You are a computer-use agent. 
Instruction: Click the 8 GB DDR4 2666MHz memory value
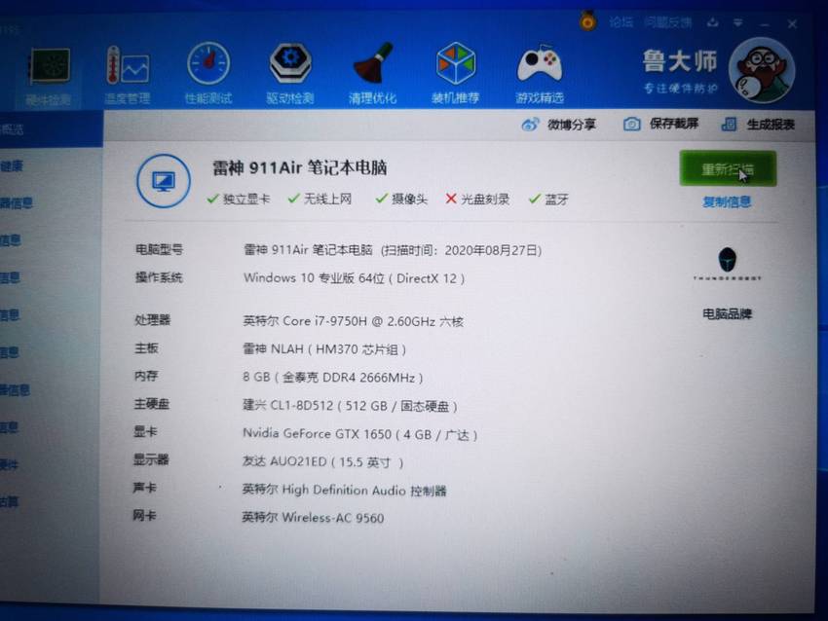click(x=333, y=378)
